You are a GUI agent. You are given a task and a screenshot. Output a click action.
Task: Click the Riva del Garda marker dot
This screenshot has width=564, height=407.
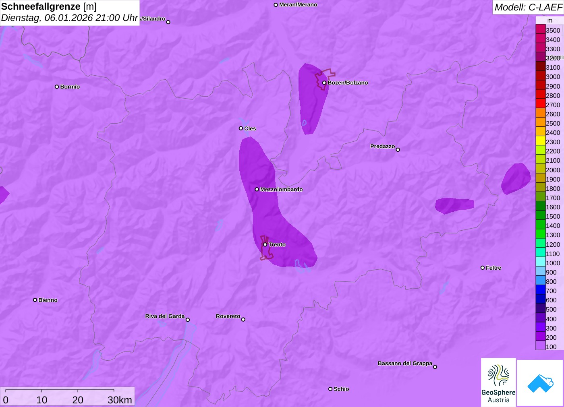point(188,320)
